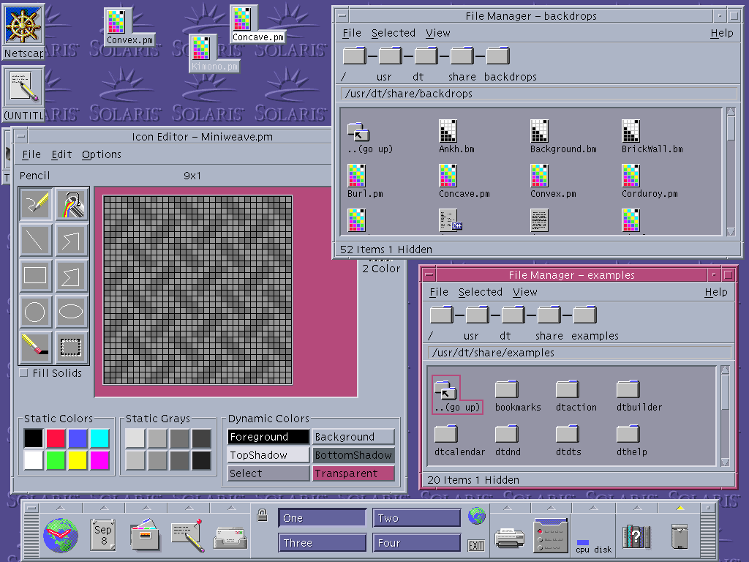749x562 pixels.
Task: Click the dtbuilder folder icon
Action: pos(628,389)
